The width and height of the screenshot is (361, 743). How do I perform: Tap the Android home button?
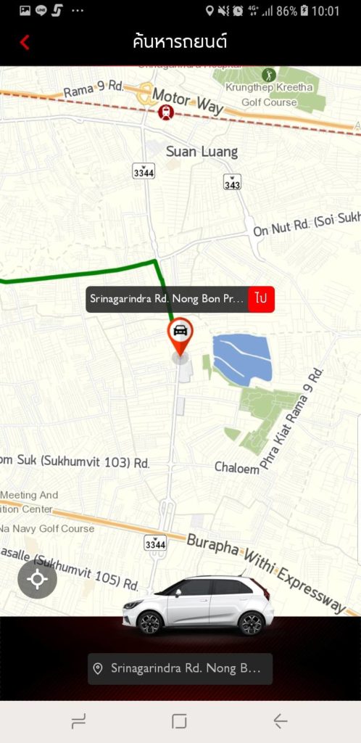(x=179, y=721)
